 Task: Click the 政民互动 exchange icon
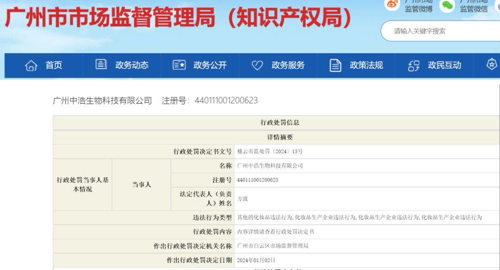413,66
